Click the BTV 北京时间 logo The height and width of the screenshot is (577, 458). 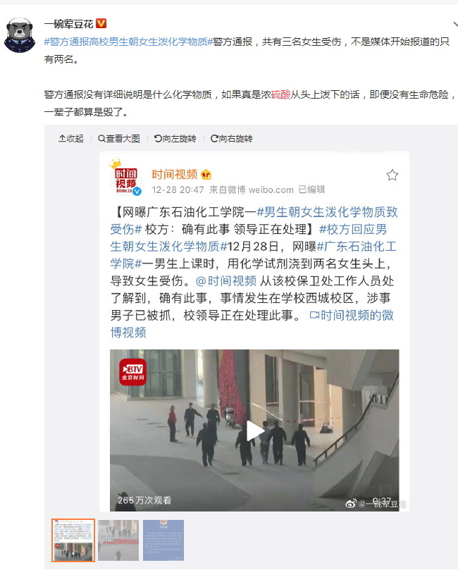(x=132, y=372)
